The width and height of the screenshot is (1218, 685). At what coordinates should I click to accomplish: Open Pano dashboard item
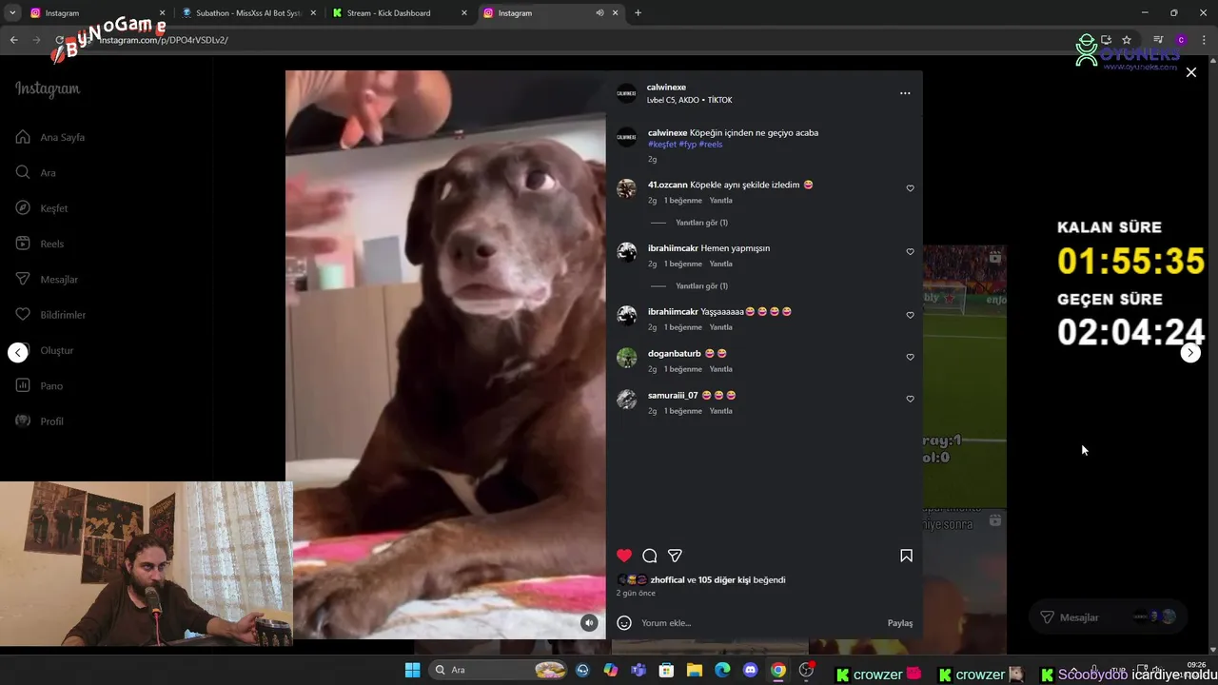click(39, 385)
